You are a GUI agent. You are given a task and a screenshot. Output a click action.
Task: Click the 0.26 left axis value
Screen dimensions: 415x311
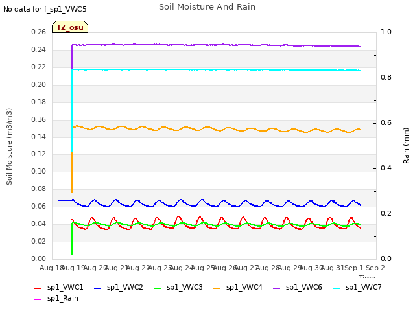pyautogui.click(x=39, y=32)
